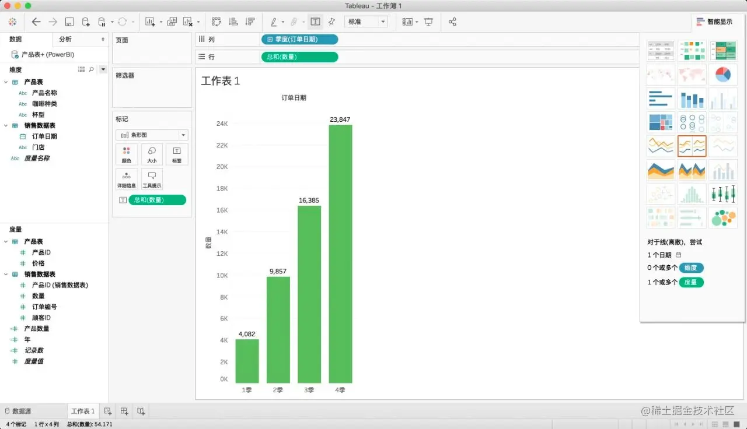Click the 标签 marks card button

[x=177, y=154]
